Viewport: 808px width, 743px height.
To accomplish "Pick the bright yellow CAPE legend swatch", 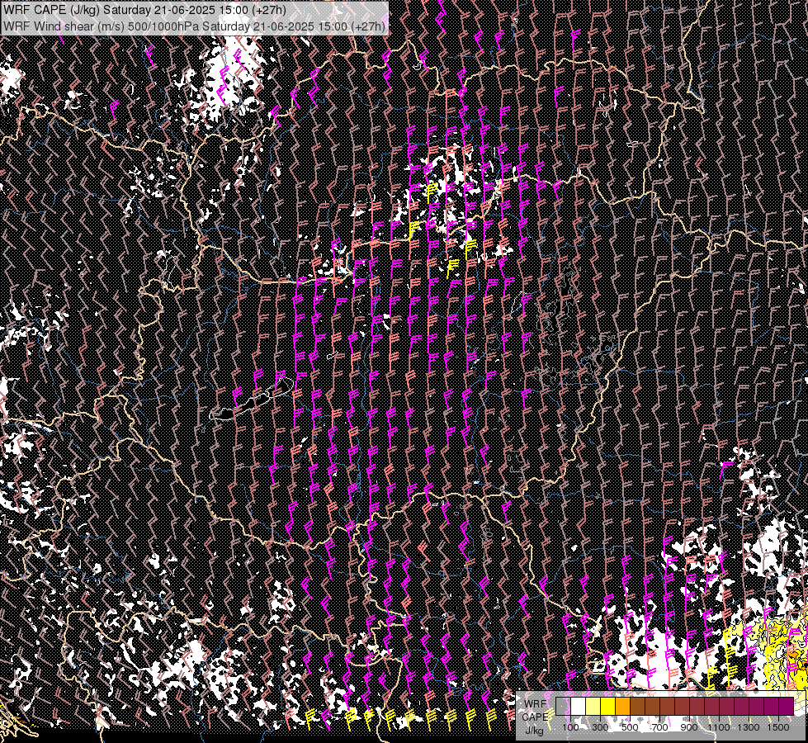I will point(608,707).
